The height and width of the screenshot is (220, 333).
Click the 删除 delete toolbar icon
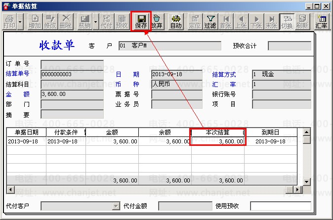pyautogui.click(x=65, y=22)
